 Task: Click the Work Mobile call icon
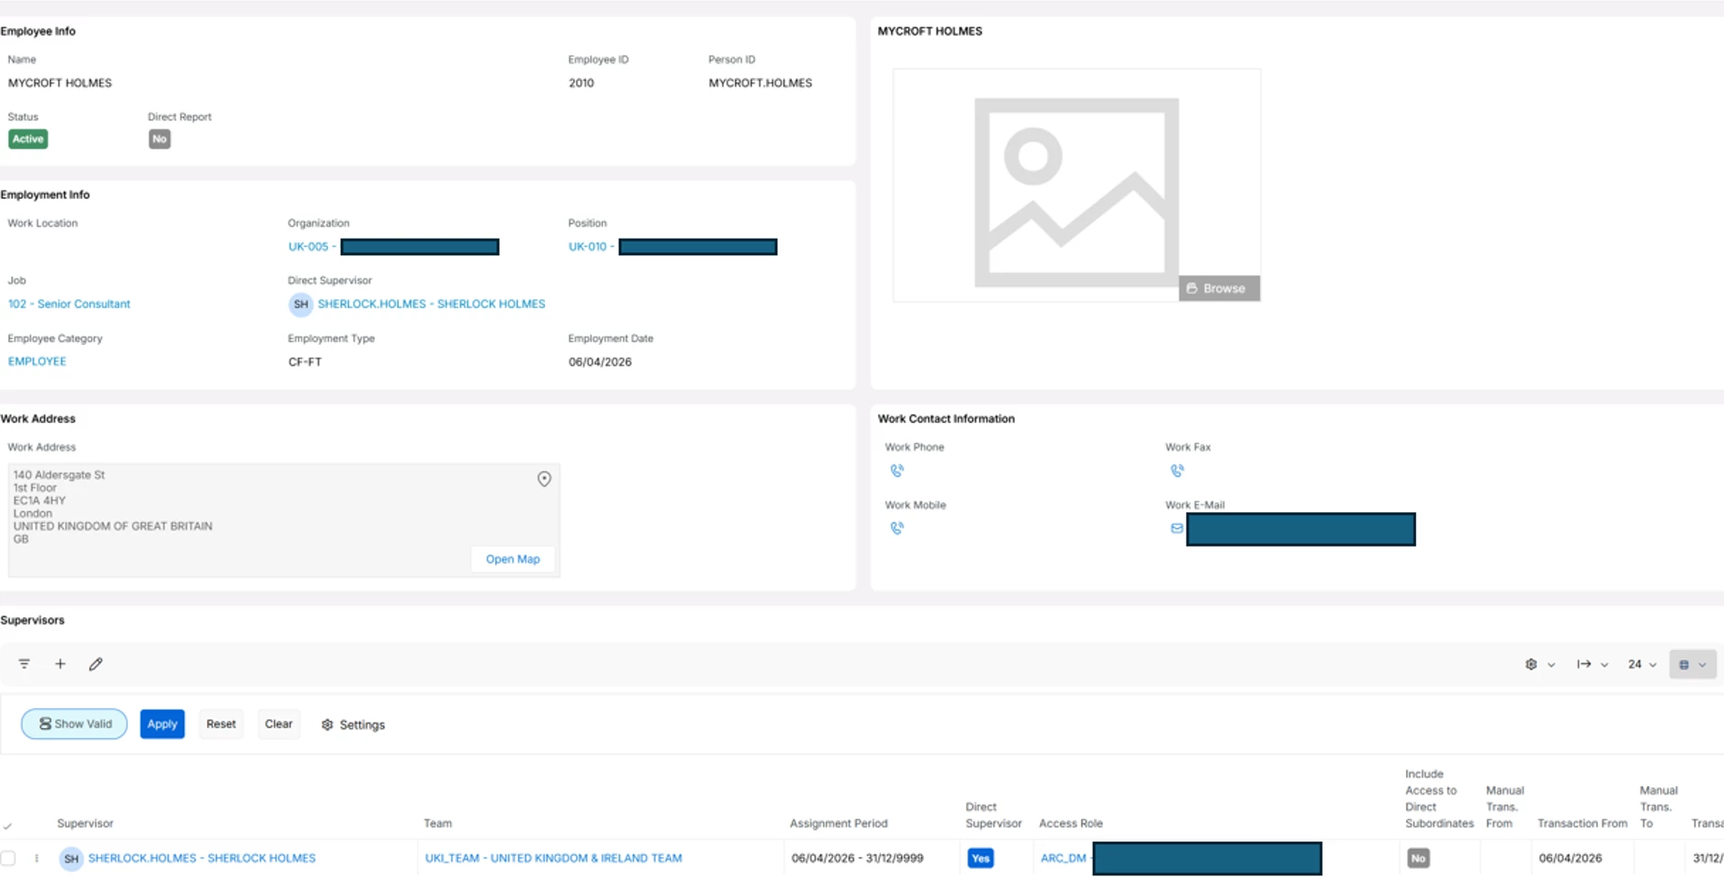coord(897,528)
